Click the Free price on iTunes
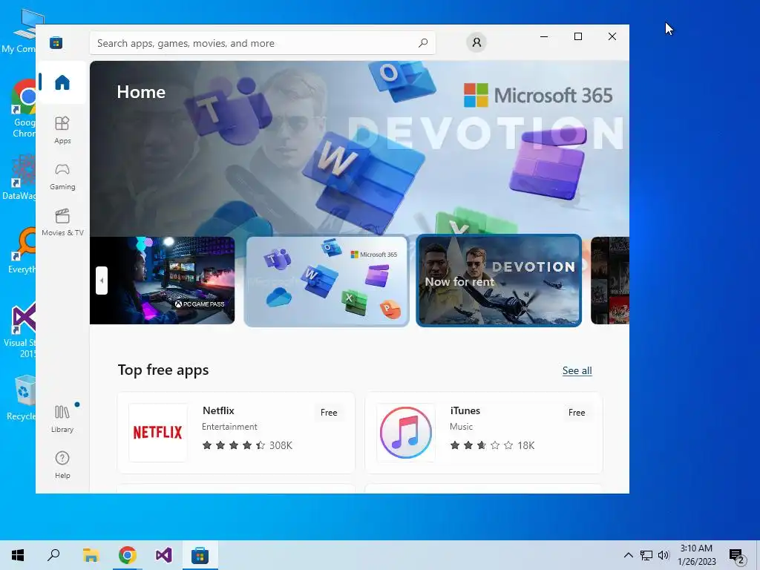760x570 pixels. pos(576,413)
